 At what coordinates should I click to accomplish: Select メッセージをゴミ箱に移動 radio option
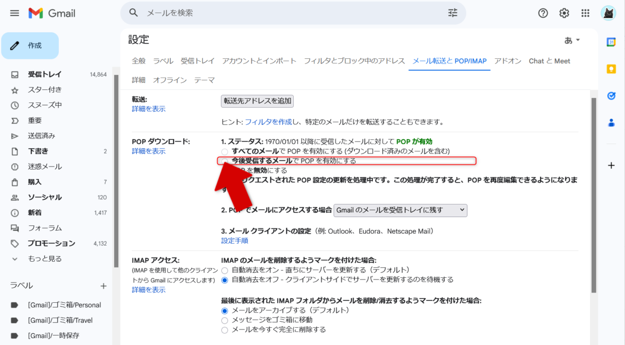[225, 320]
